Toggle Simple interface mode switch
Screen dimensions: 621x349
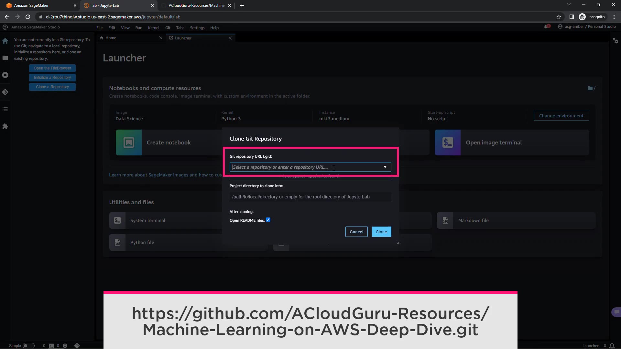point(28,345)
